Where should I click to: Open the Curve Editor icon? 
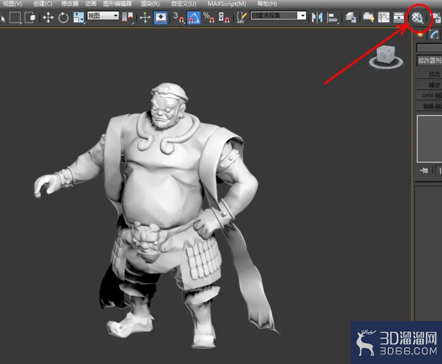coord(384,18)
